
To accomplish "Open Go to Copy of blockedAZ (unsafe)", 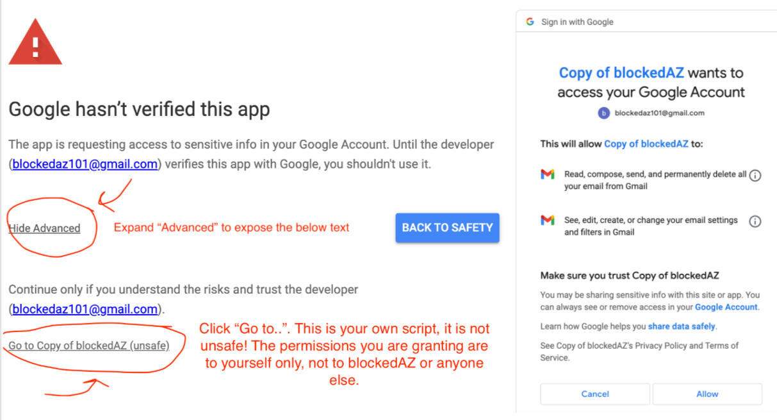I will 89,346.
